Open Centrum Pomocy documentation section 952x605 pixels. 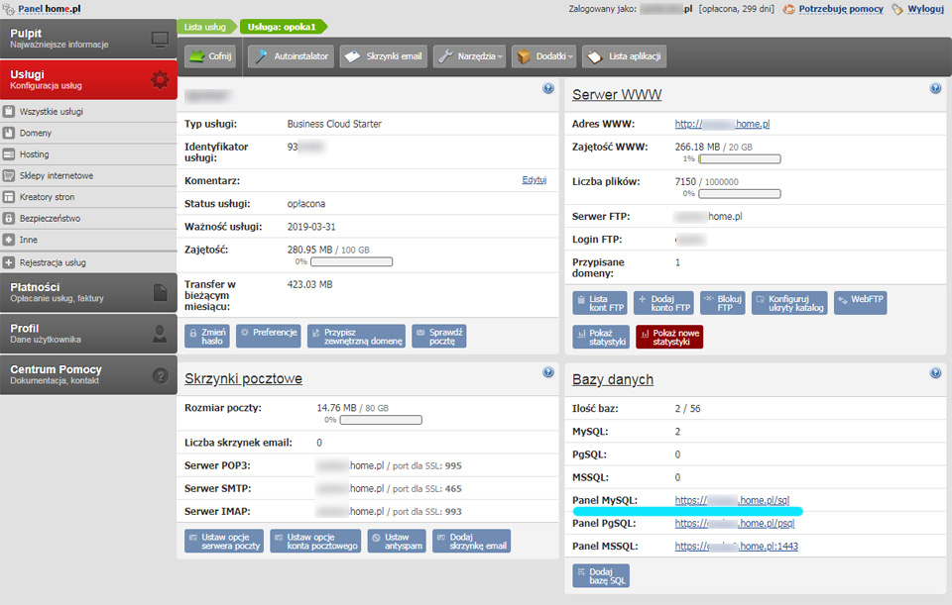88,374
